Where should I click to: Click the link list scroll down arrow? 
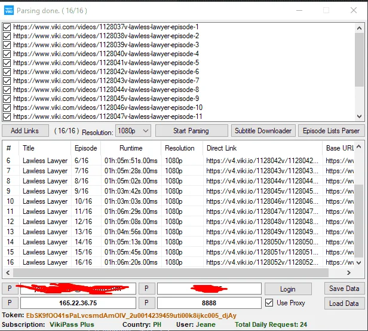pyautogui.click(x=359, y=116)
